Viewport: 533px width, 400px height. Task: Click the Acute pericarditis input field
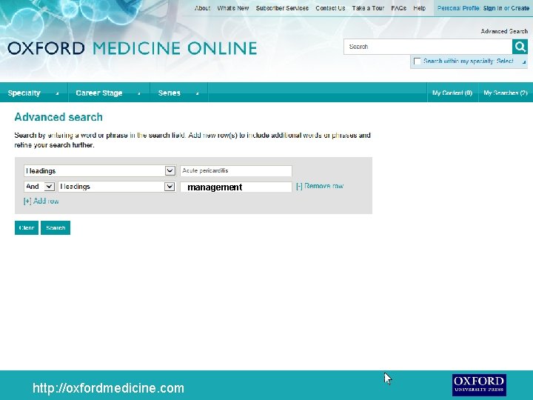(x=236, y=171)
